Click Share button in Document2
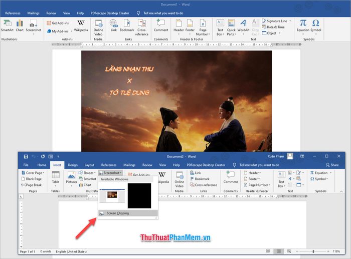 (x=332, y=165)
